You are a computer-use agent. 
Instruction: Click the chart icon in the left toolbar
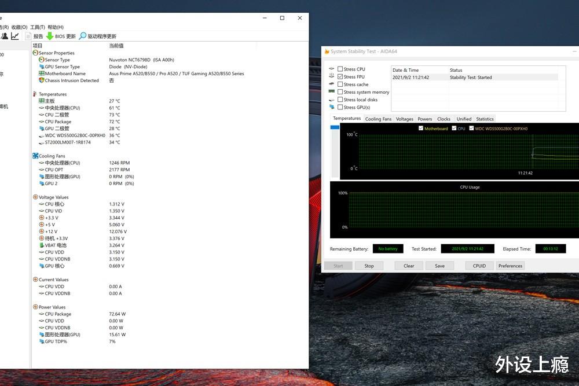15,36
